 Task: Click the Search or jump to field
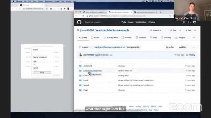(102, 22)
